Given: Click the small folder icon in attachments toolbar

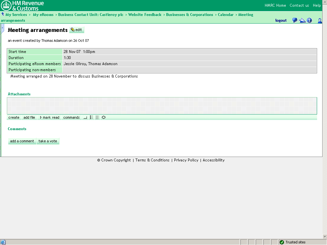Looking at the screenshot, I should [x=85, y=117].
